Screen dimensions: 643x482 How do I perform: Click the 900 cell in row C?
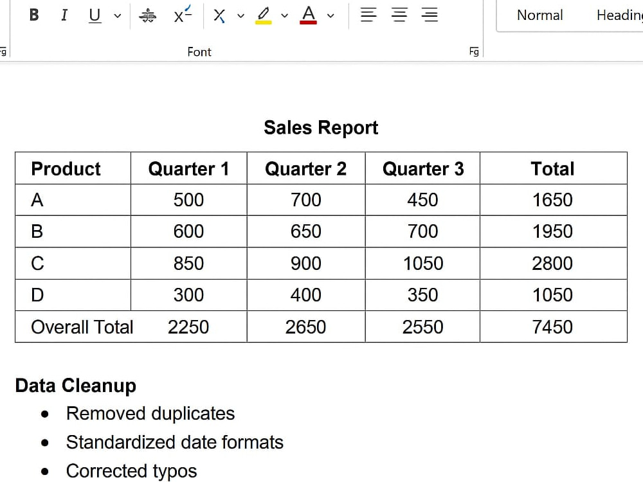click(x=306, y=263)
